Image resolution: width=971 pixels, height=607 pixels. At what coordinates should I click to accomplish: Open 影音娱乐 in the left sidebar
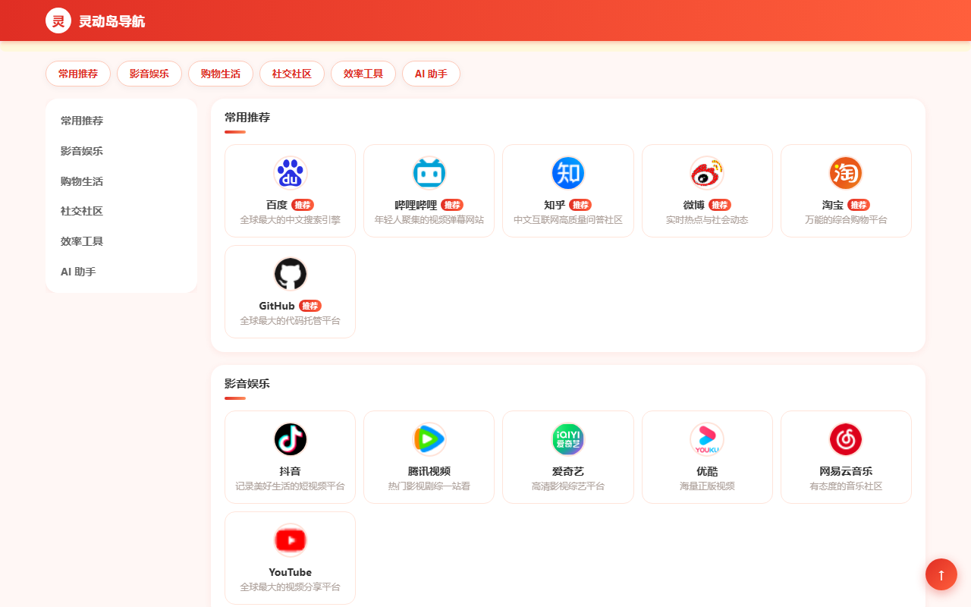click(x=121, y=151)
